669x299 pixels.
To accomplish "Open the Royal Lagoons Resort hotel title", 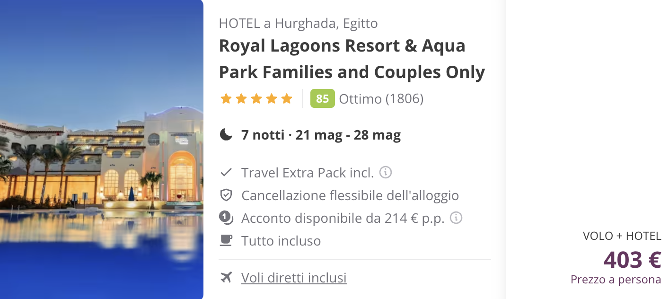I will click(352, 59).
